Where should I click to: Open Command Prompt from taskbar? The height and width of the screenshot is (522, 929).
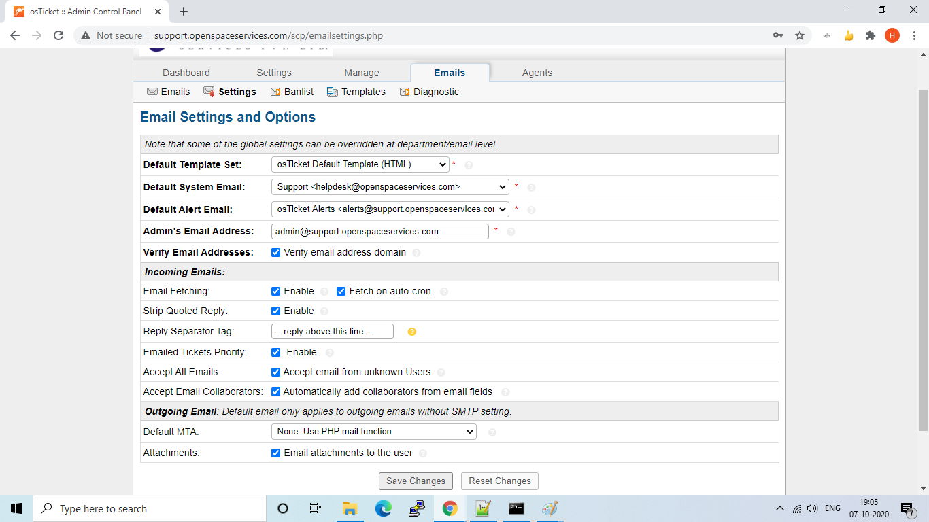click(x=516, y=508)
